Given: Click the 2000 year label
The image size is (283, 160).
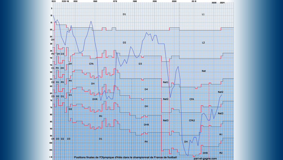Looking at the screenshot, I should tap(174, 1).
